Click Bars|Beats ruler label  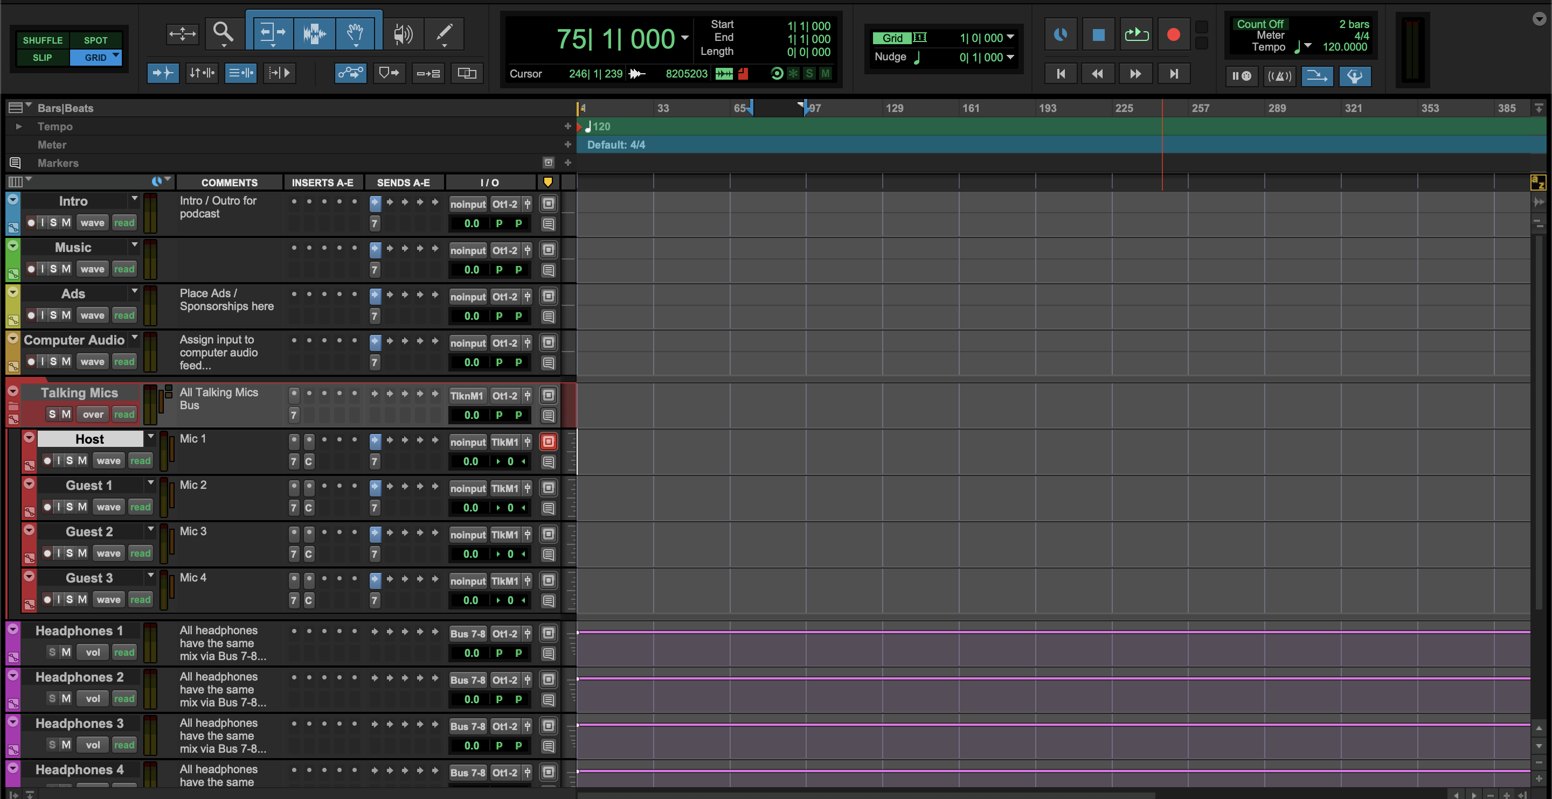tap(66, 108)
